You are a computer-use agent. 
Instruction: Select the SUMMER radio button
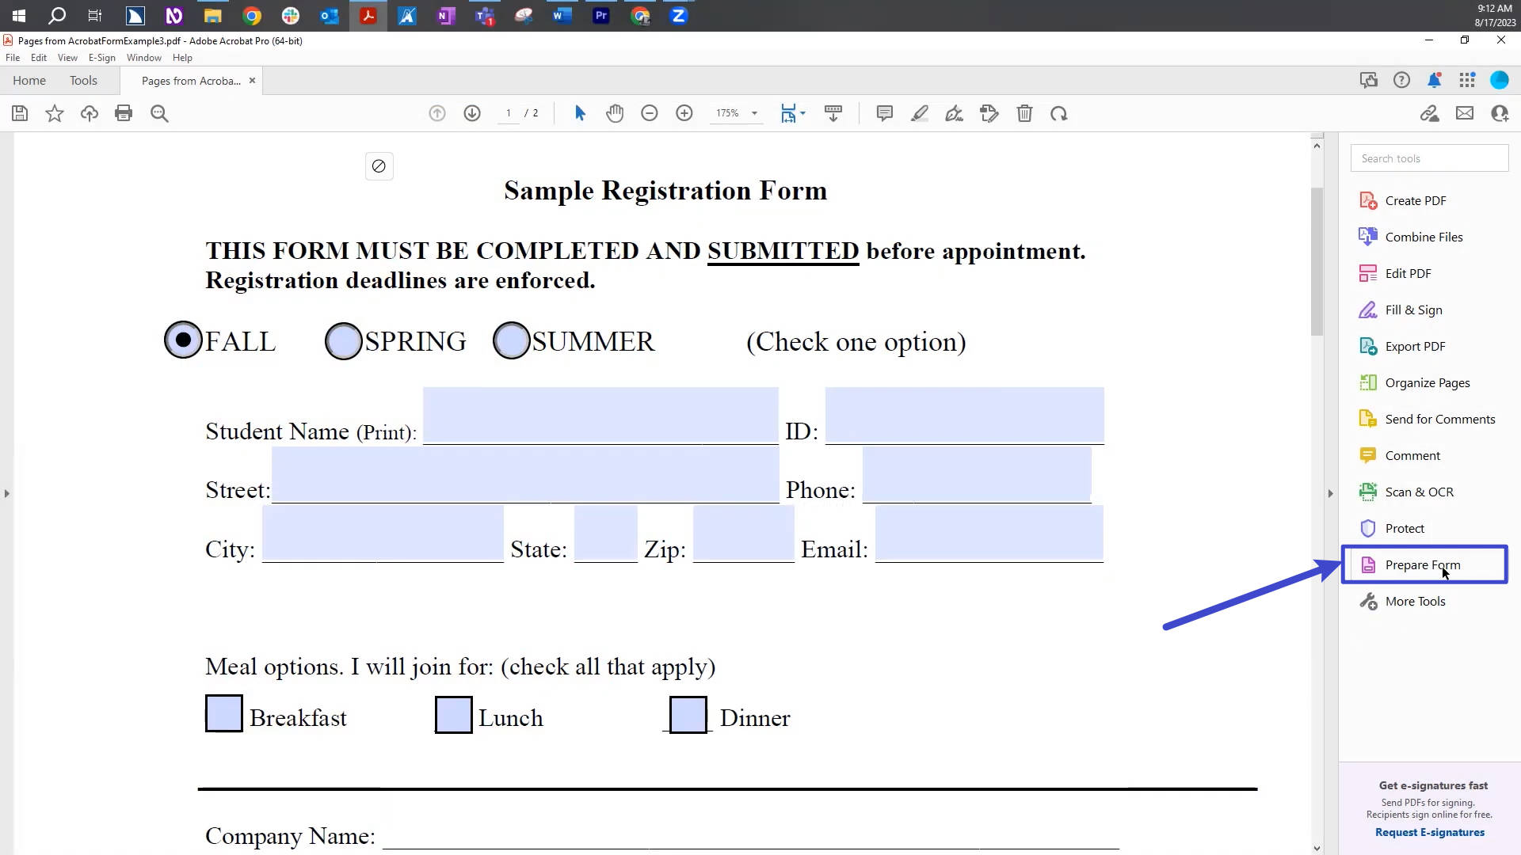click(x=512, y=340)
